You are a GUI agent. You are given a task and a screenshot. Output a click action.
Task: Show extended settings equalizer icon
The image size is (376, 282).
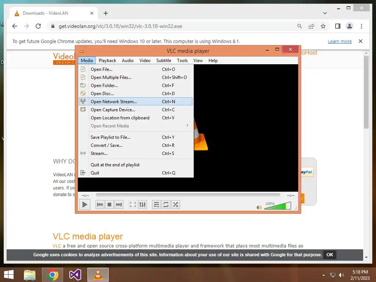142,205
